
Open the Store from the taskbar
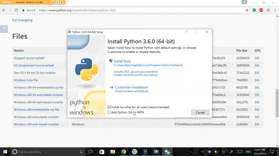coord(102,152)
